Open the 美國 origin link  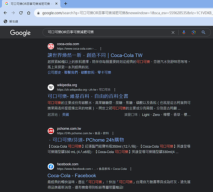(65, 115)
